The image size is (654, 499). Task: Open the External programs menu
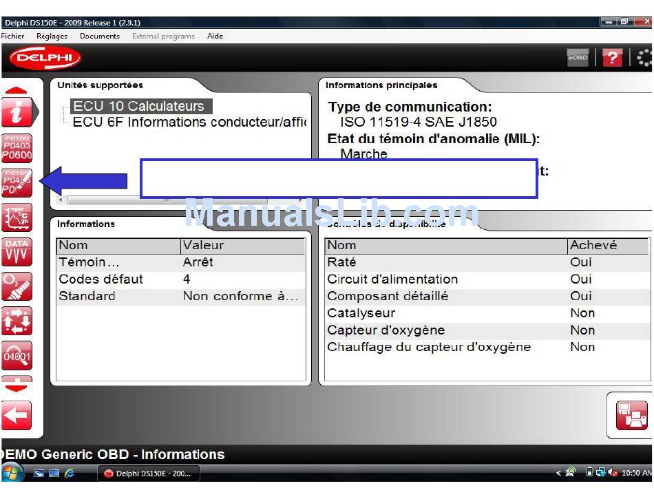coord(164,36)
